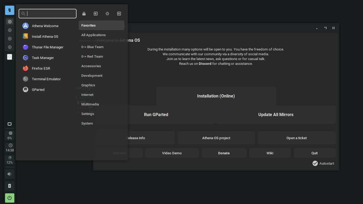Click the power icon in menu header
This screenshot has height=204, width=363.
(107, 14)
